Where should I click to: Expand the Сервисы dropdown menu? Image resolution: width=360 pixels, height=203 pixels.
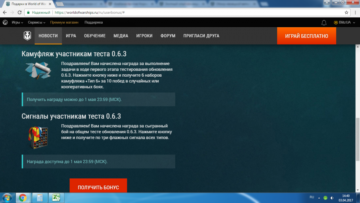(x=37, y=22)
